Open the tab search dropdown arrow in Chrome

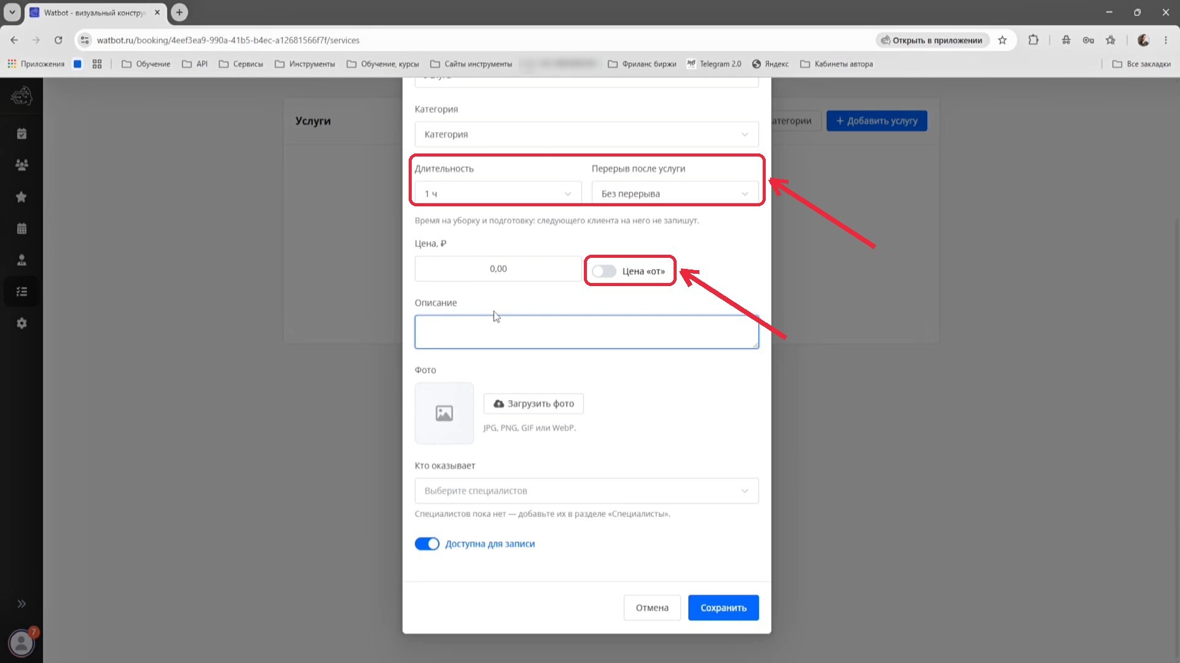(x=12, y=12)
